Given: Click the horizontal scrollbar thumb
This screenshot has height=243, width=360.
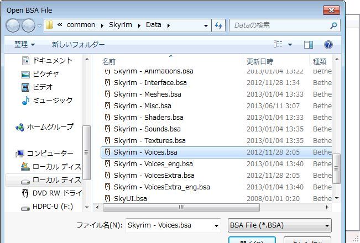Looking at the screenshot, I should coord(181,207).
